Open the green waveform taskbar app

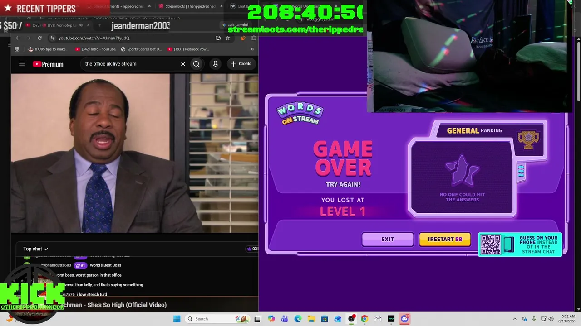pos(391,319)
